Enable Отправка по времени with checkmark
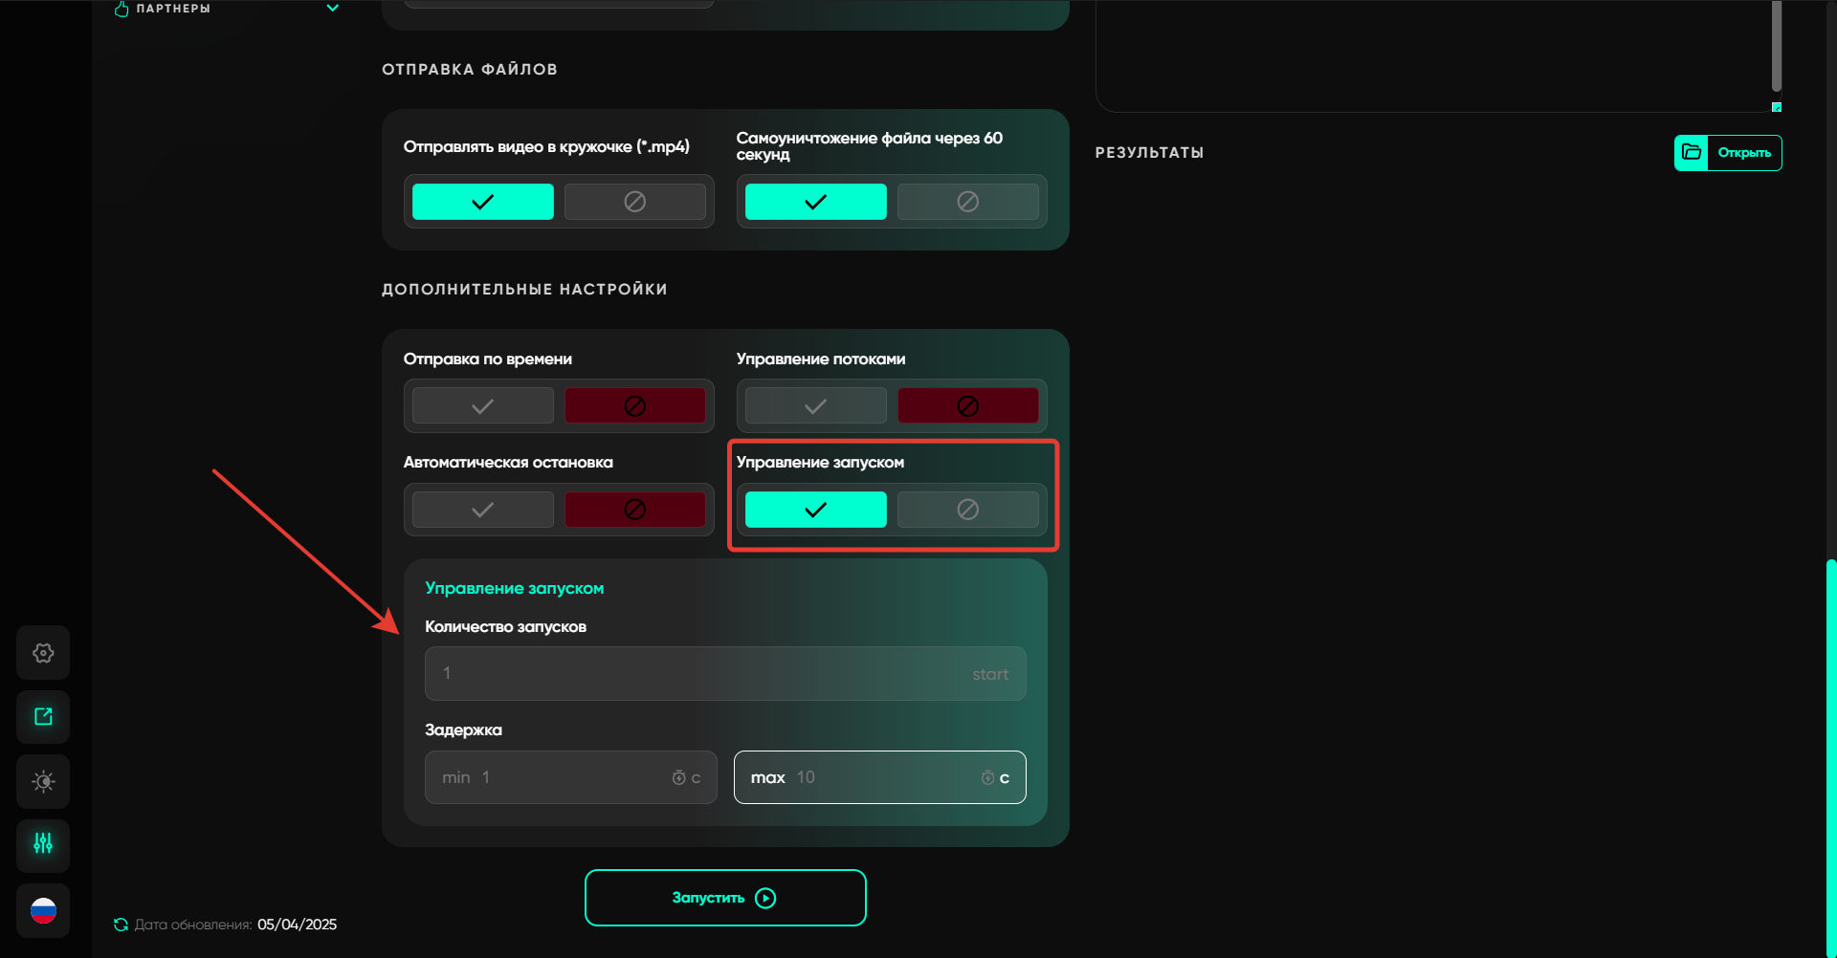Image resolution: width=1837 pixels, height=958 pixels. 483,406
